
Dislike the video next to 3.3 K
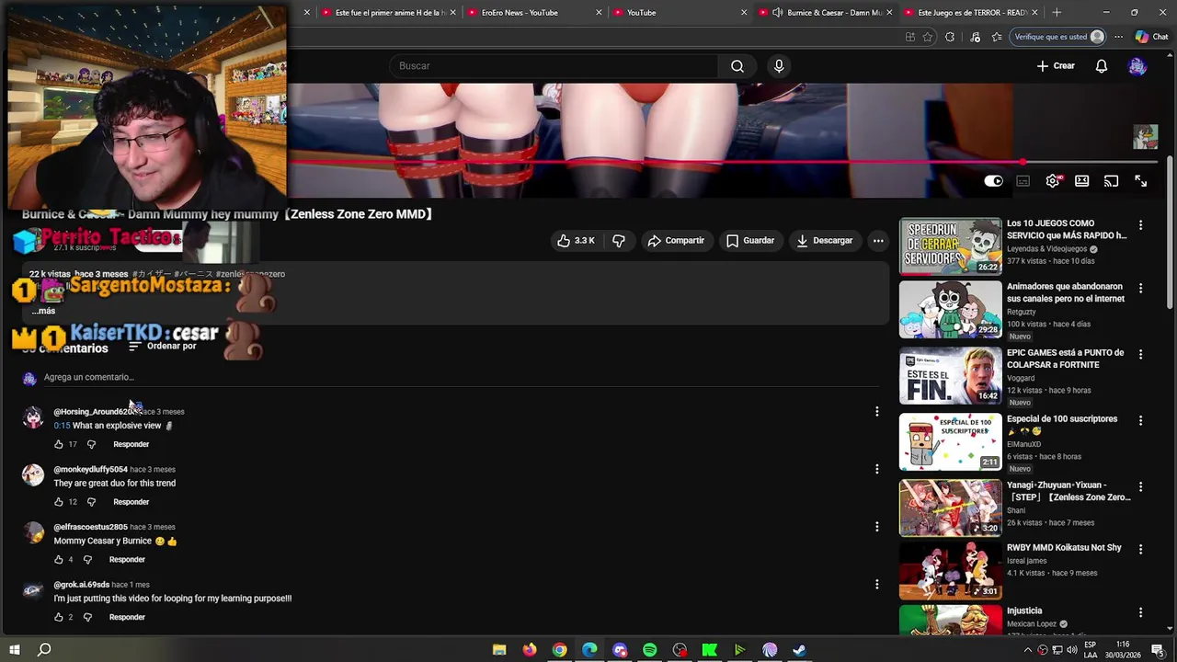click(619, 241)
